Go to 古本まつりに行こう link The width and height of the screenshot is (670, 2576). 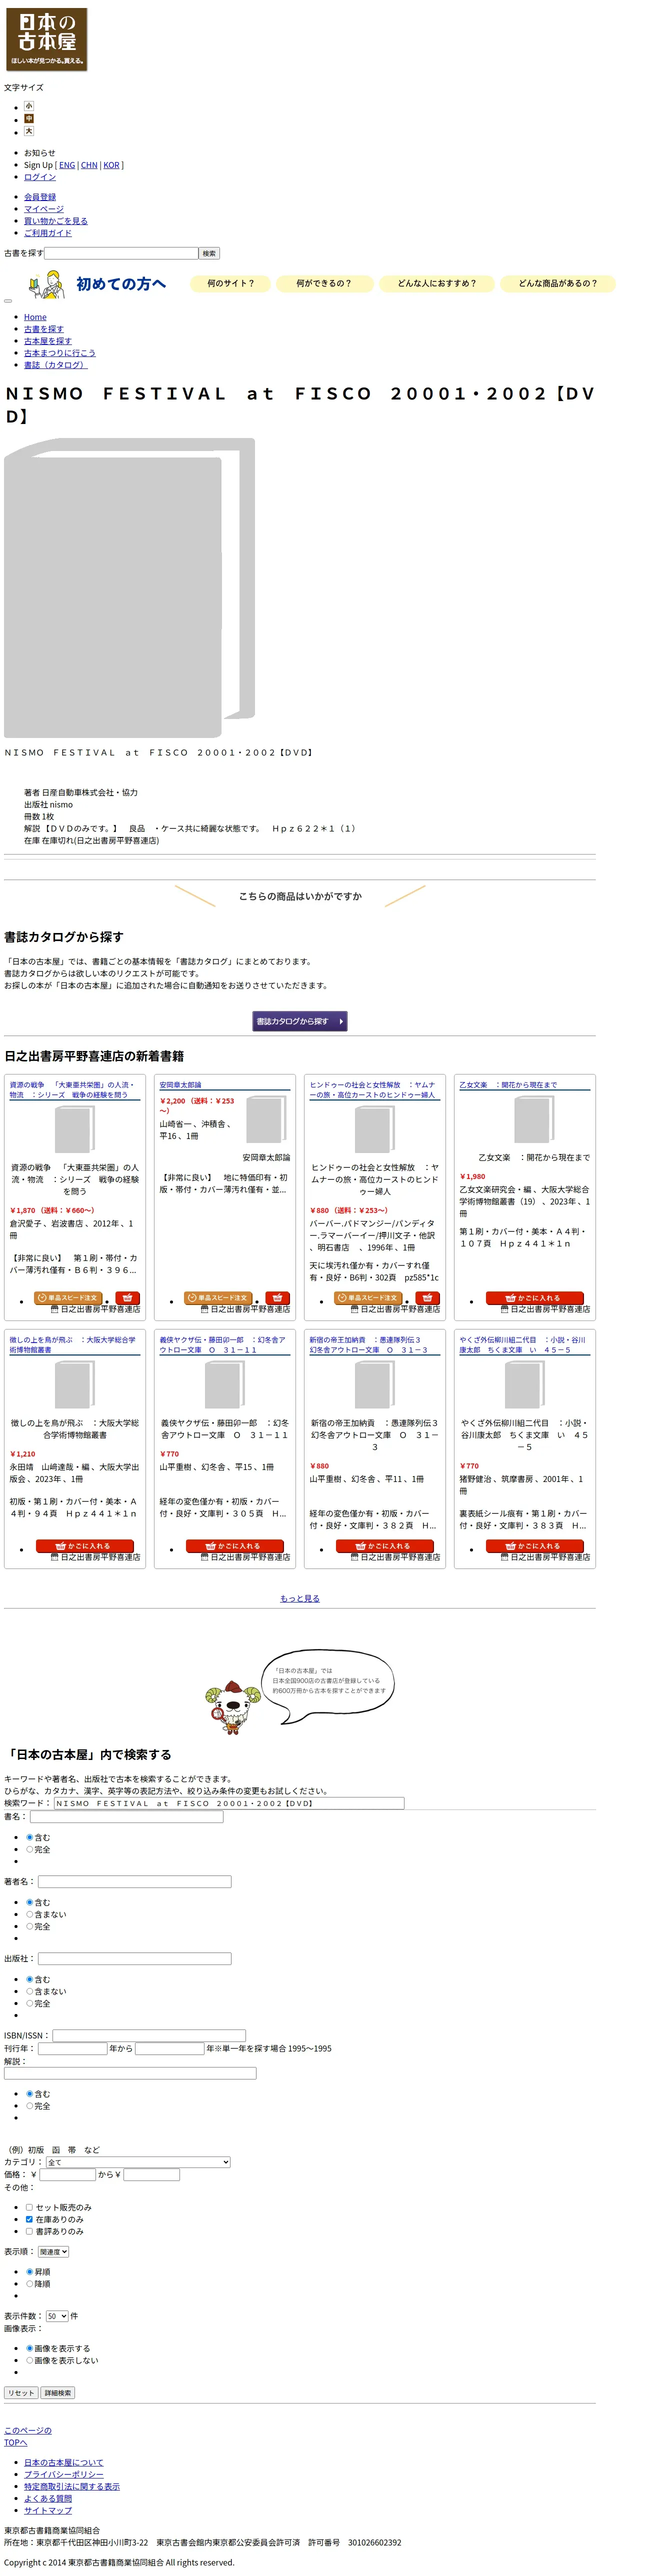tap(60, 353)
